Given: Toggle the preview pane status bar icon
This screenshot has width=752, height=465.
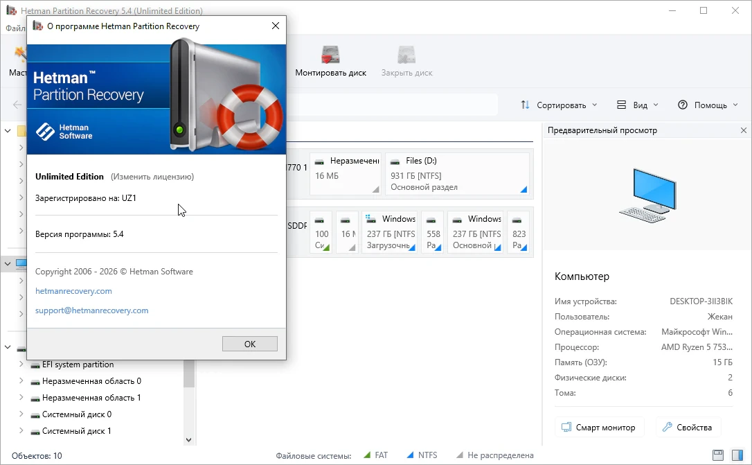Looking at the screenshot, I should pos(737,455).
